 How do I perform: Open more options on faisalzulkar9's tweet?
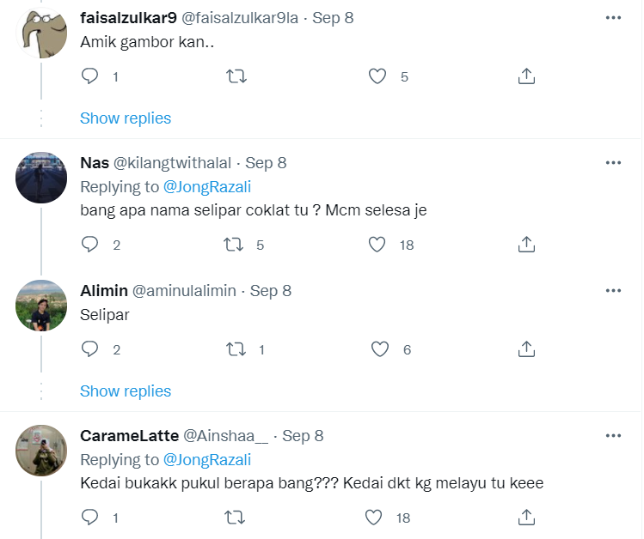tap(613, 17)
